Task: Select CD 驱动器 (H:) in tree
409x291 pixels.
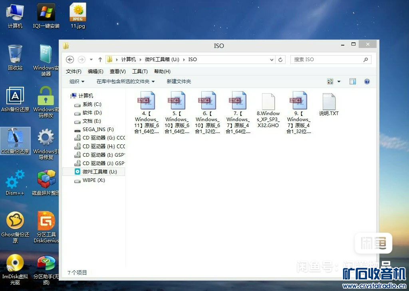Action: [99, 146]
